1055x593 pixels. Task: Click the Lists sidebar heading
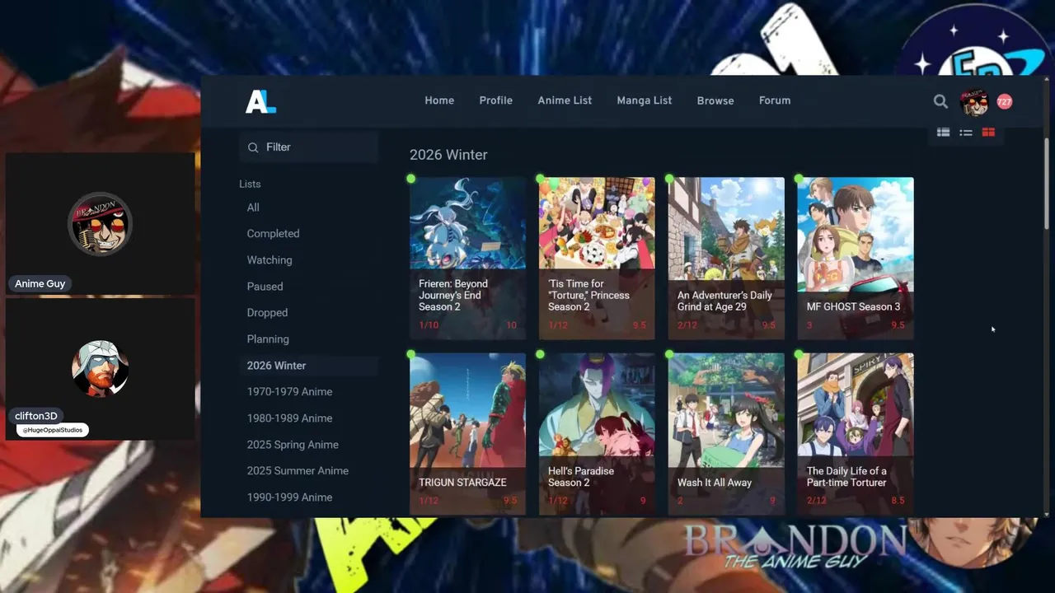click(x=250, y=184)
